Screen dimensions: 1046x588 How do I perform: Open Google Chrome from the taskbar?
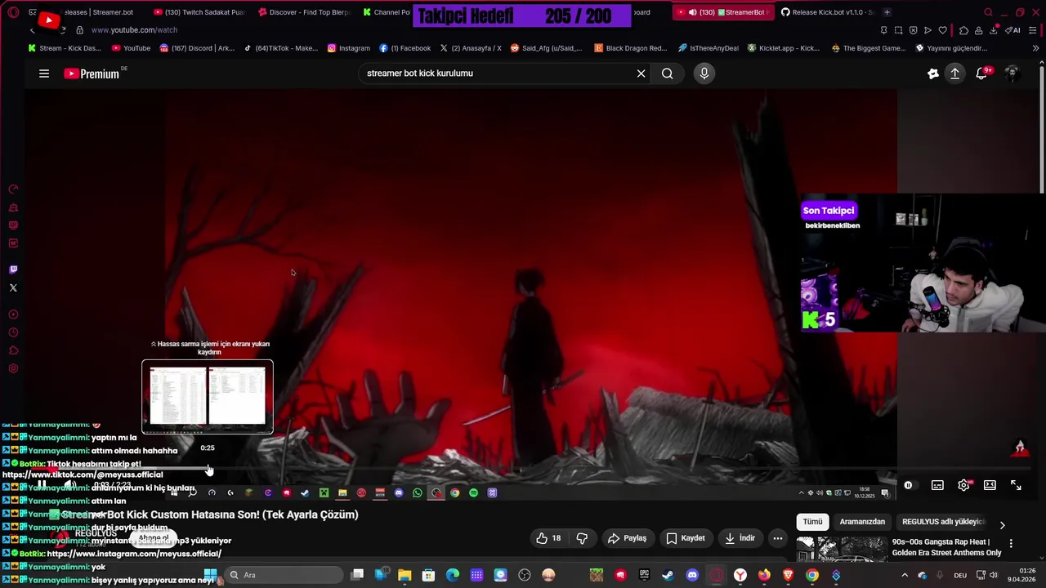click(811, 575)
